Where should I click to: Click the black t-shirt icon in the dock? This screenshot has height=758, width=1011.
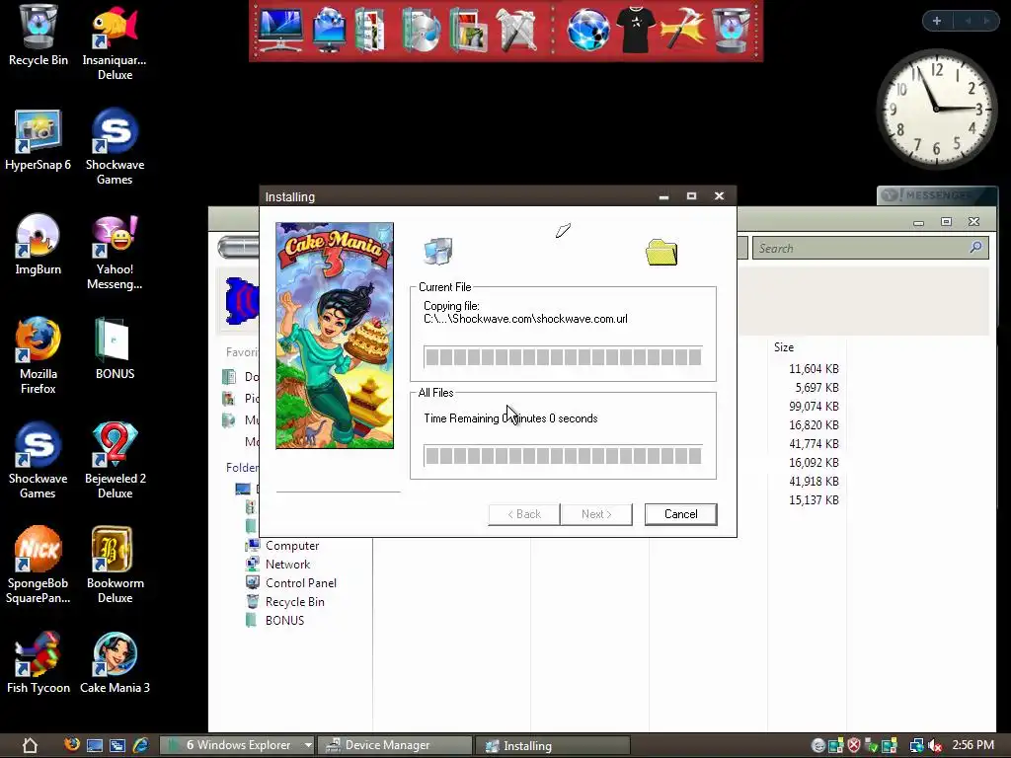point(635,31)
